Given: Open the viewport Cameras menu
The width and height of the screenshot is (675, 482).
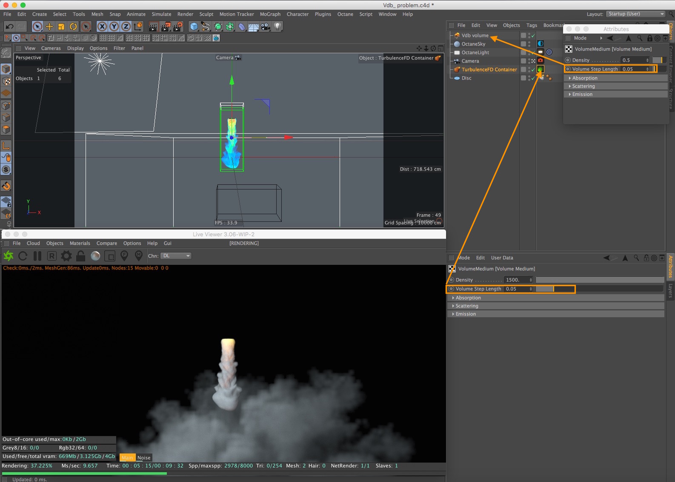Looking at the screenshot, I should click(x=51, y=48).
